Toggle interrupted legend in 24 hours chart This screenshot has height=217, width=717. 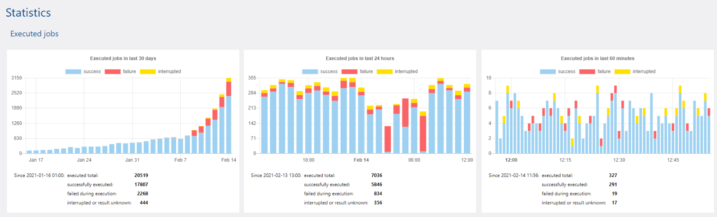[384, 71]
